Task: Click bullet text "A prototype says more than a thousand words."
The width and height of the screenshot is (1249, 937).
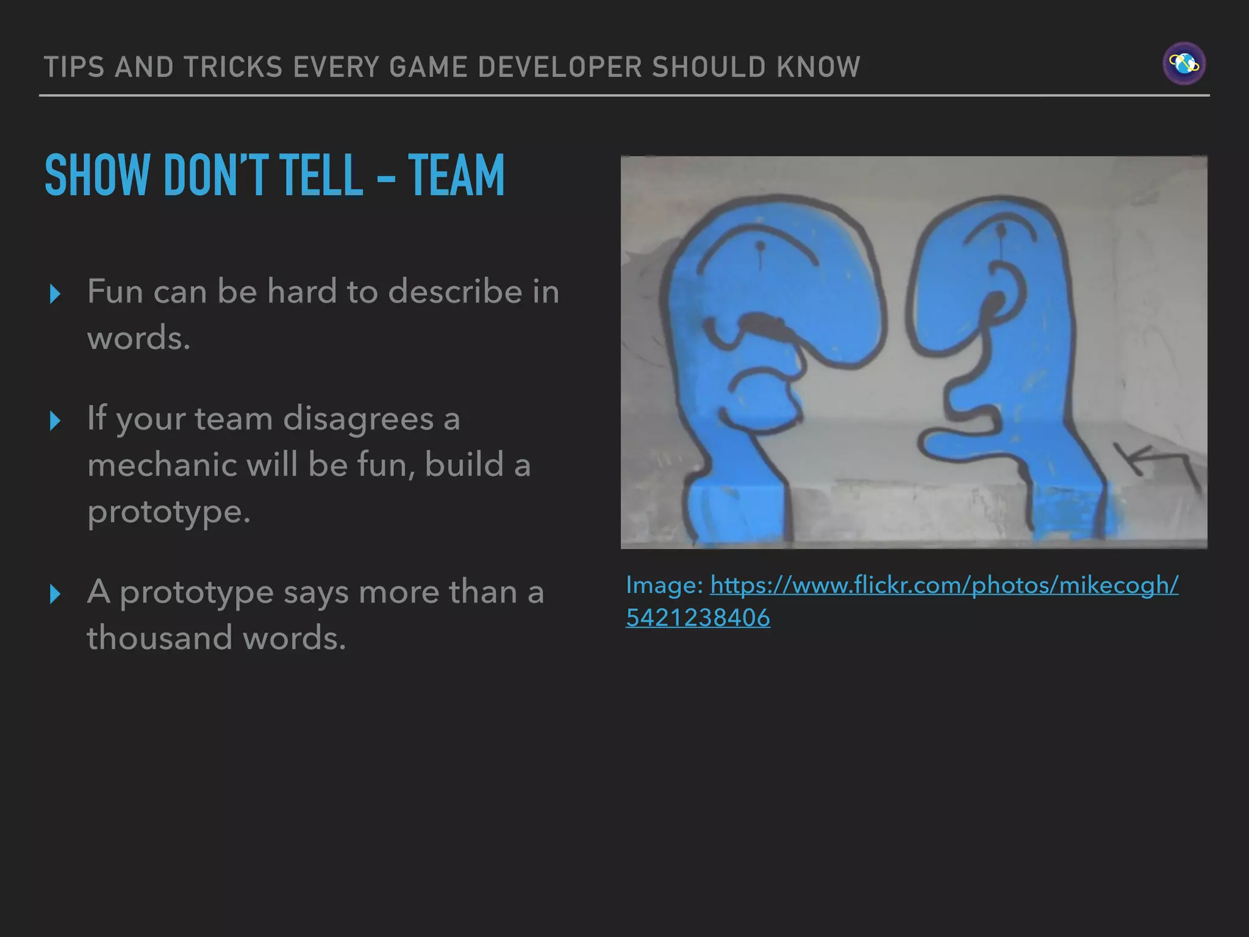Action: pos(315,614)
